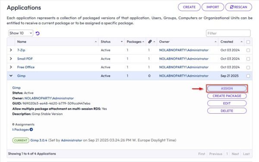259x162 pixels.
Task: Click the DELETE button for Gimp
Action: (227, 111)
